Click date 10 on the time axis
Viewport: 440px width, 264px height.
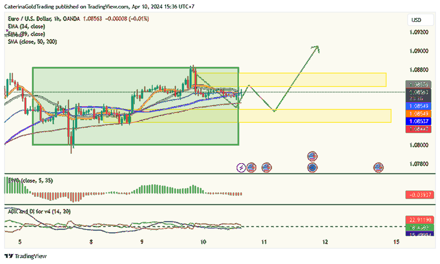[203, 242]
